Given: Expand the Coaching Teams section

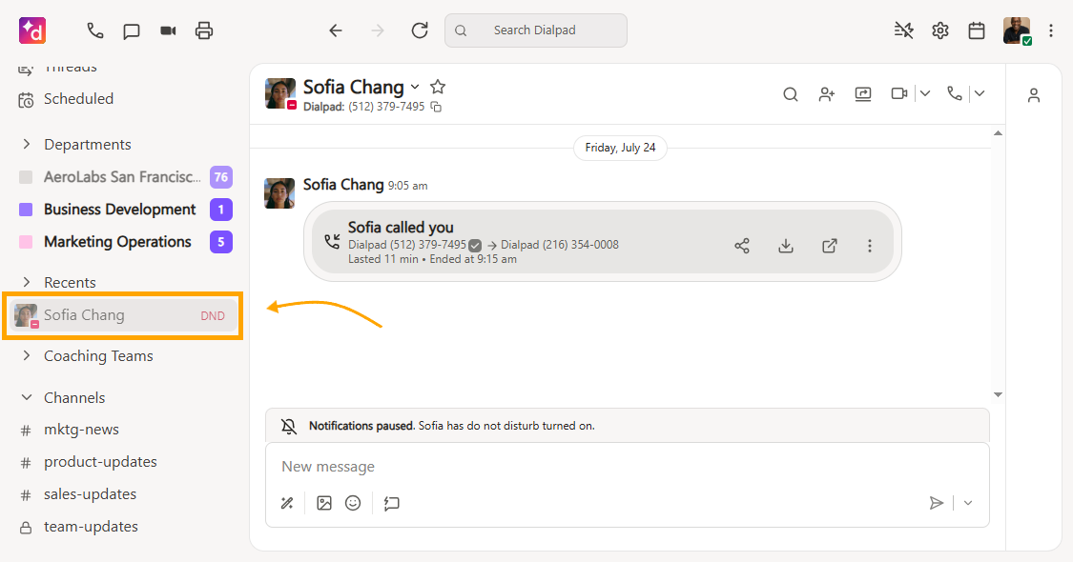Looking at the screenshot, I should click(x=27, y=355).
